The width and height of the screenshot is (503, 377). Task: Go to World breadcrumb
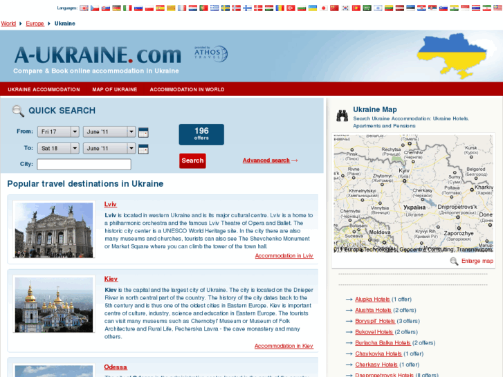8,24
